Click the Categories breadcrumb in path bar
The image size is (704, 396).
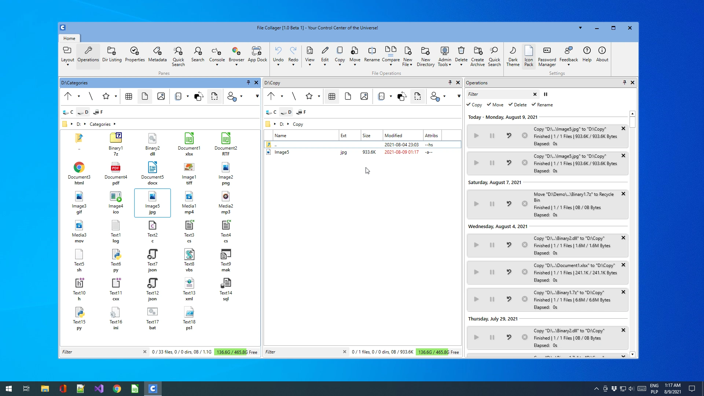pos(100,124)
